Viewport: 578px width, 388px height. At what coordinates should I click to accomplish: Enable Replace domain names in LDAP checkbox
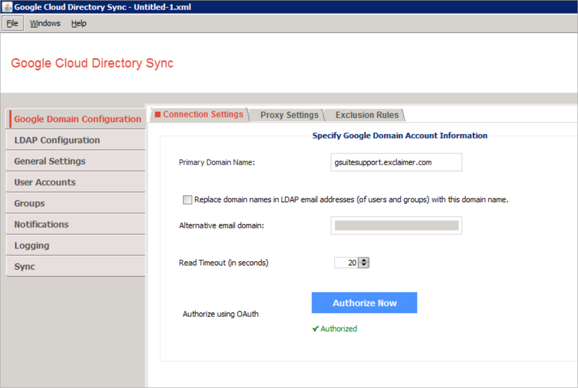(x=188, y=200)
